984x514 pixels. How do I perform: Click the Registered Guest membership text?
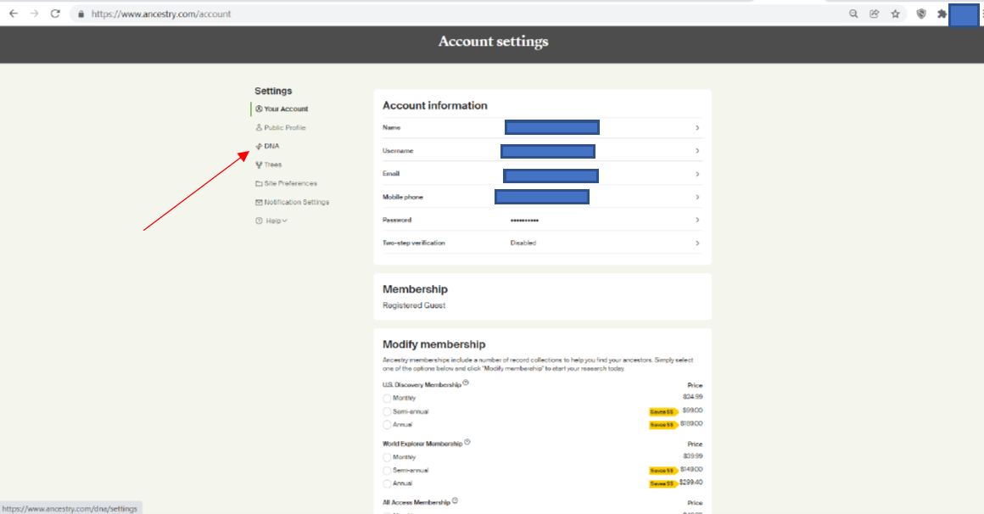pyautogui.click(x=414, y=305)
